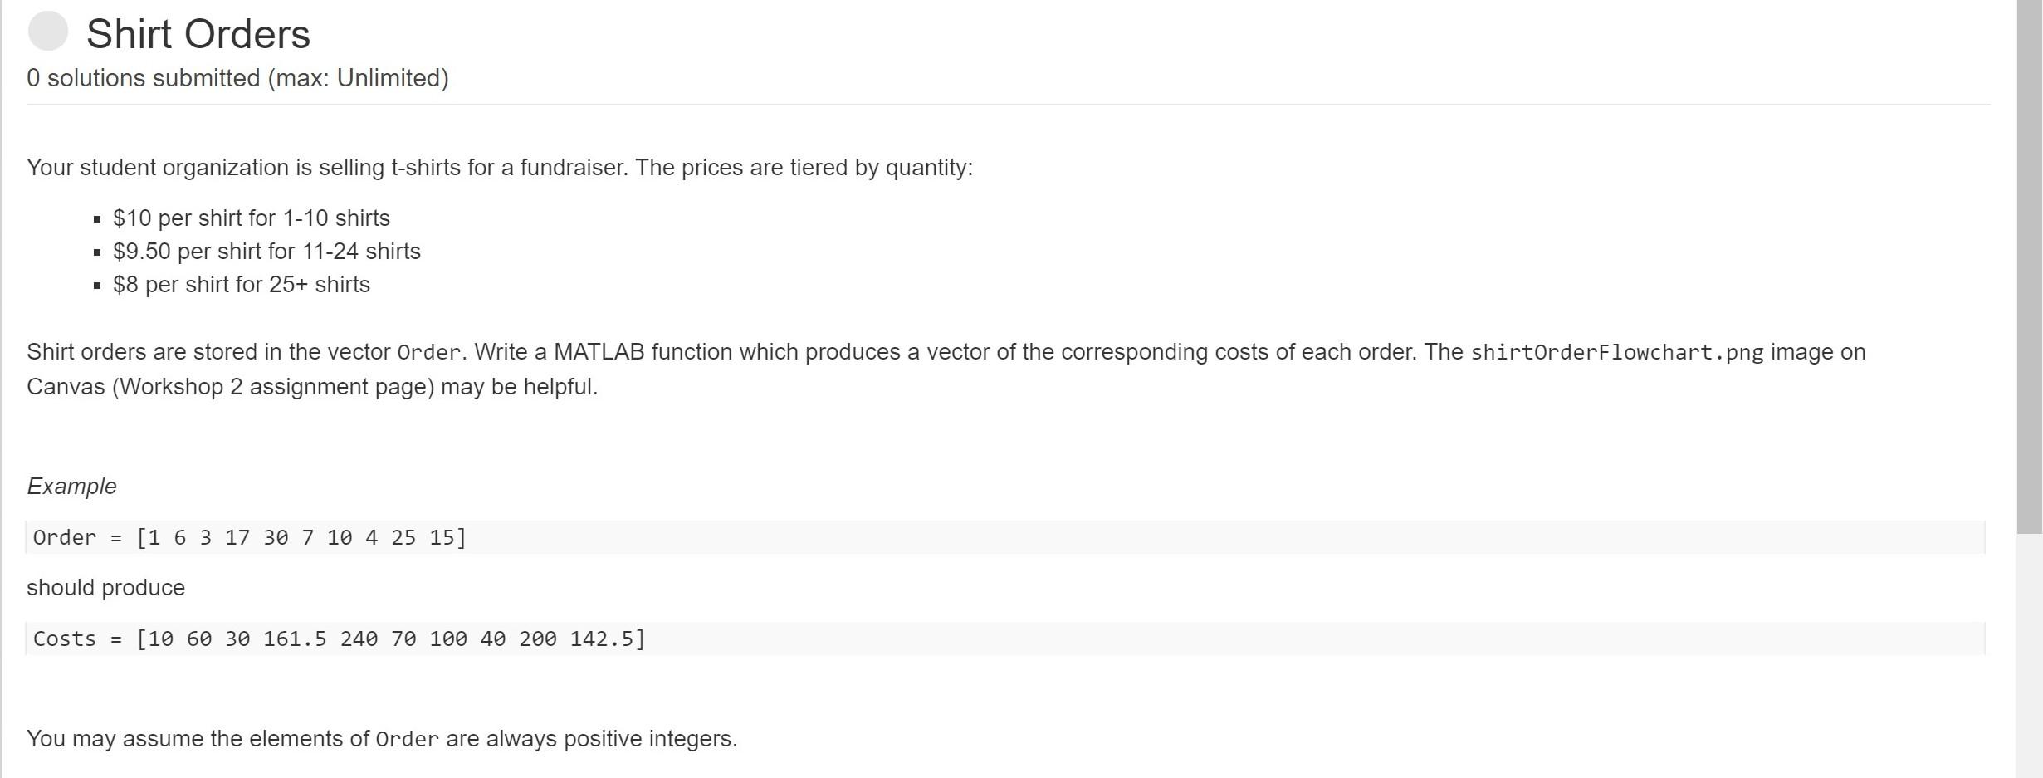Click the scrollbar track below the thumb
2043x778 pixels.
pos(2030,656)
